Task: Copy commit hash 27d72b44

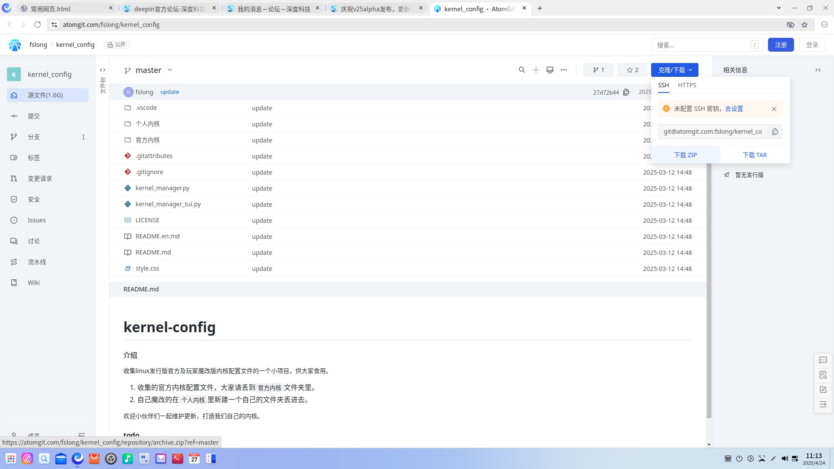Action: point(626,92)
